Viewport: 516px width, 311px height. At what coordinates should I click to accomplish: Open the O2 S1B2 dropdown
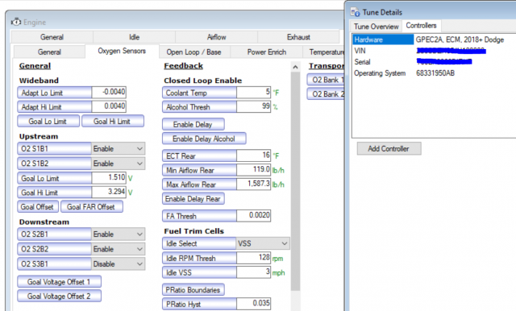[118, 164]
